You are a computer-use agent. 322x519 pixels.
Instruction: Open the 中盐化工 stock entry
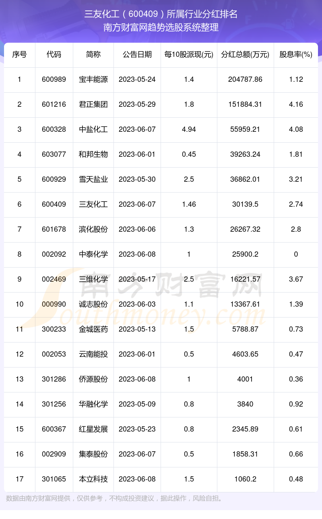[x=93, y=129]
